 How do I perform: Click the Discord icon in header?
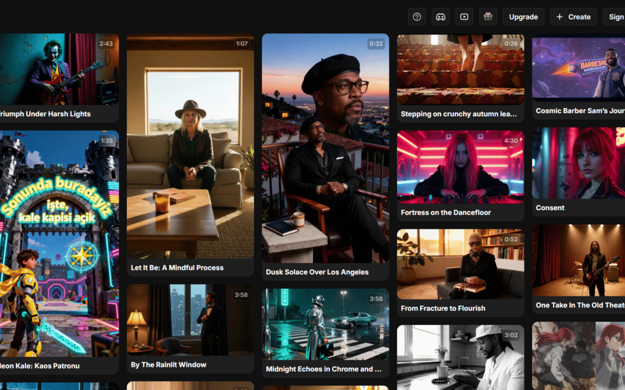440,17
